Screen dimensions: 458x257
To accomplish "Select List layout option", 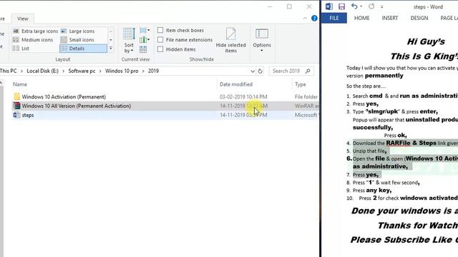I will (21, 49).
